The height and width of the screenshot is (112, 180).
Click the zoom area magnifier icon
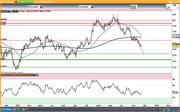(168, 109)
